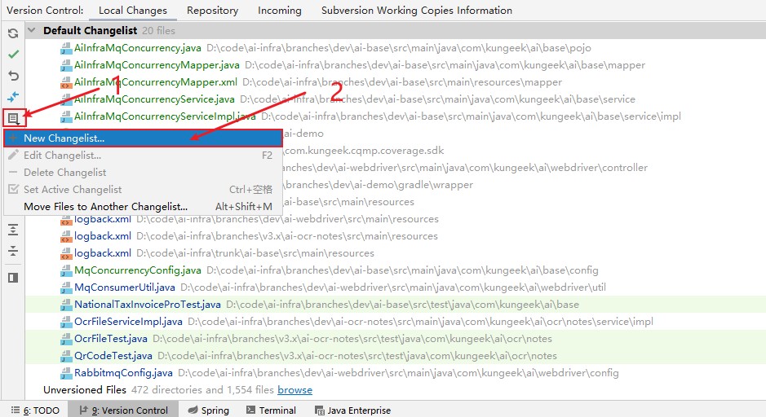Image resolution: width=766 pixels, height=417 pixels.
Task: Open Subversion Working Copies Information tab
Action: pos(416,11)
